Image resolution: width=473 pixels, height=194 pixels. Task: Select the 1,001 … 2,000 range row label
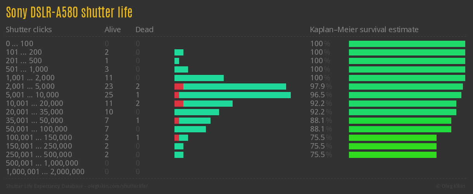(30, 78)
